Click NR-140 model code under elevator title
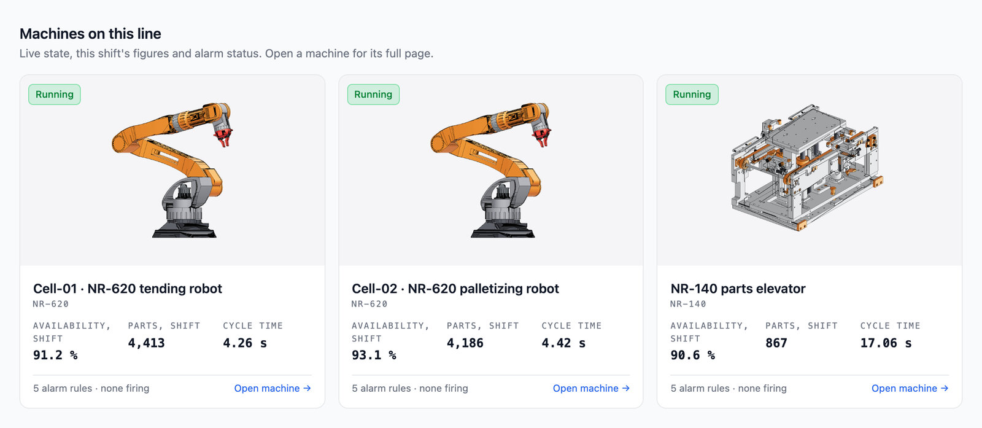 688,304
